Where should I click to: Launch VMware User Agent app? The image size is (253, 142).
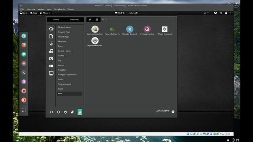[x=164, y=30]
